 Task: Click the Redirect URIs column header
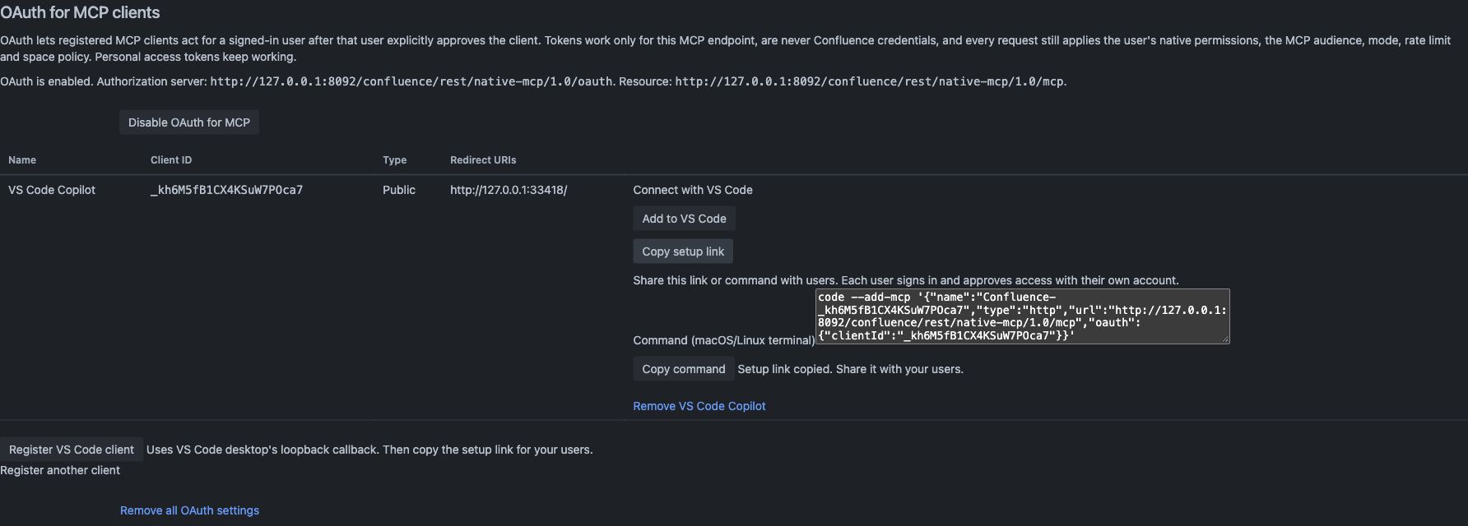(x=483, y=160)
